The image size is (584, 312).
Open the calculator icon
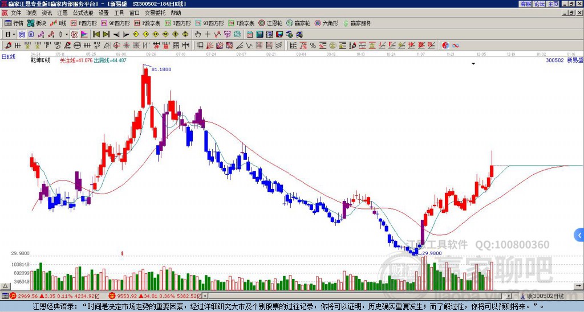260,35
